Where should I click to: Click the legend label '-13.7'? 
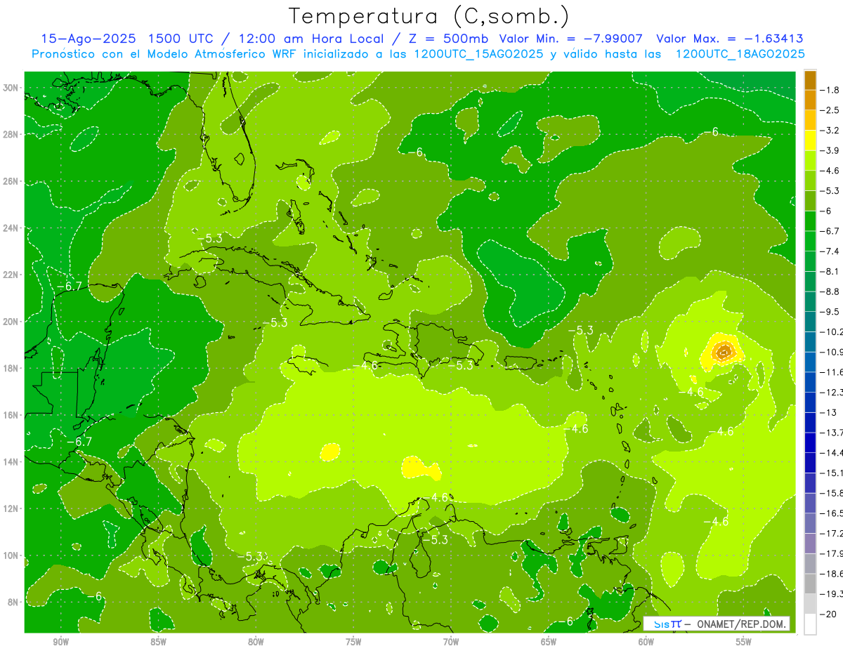coord(831,432)
